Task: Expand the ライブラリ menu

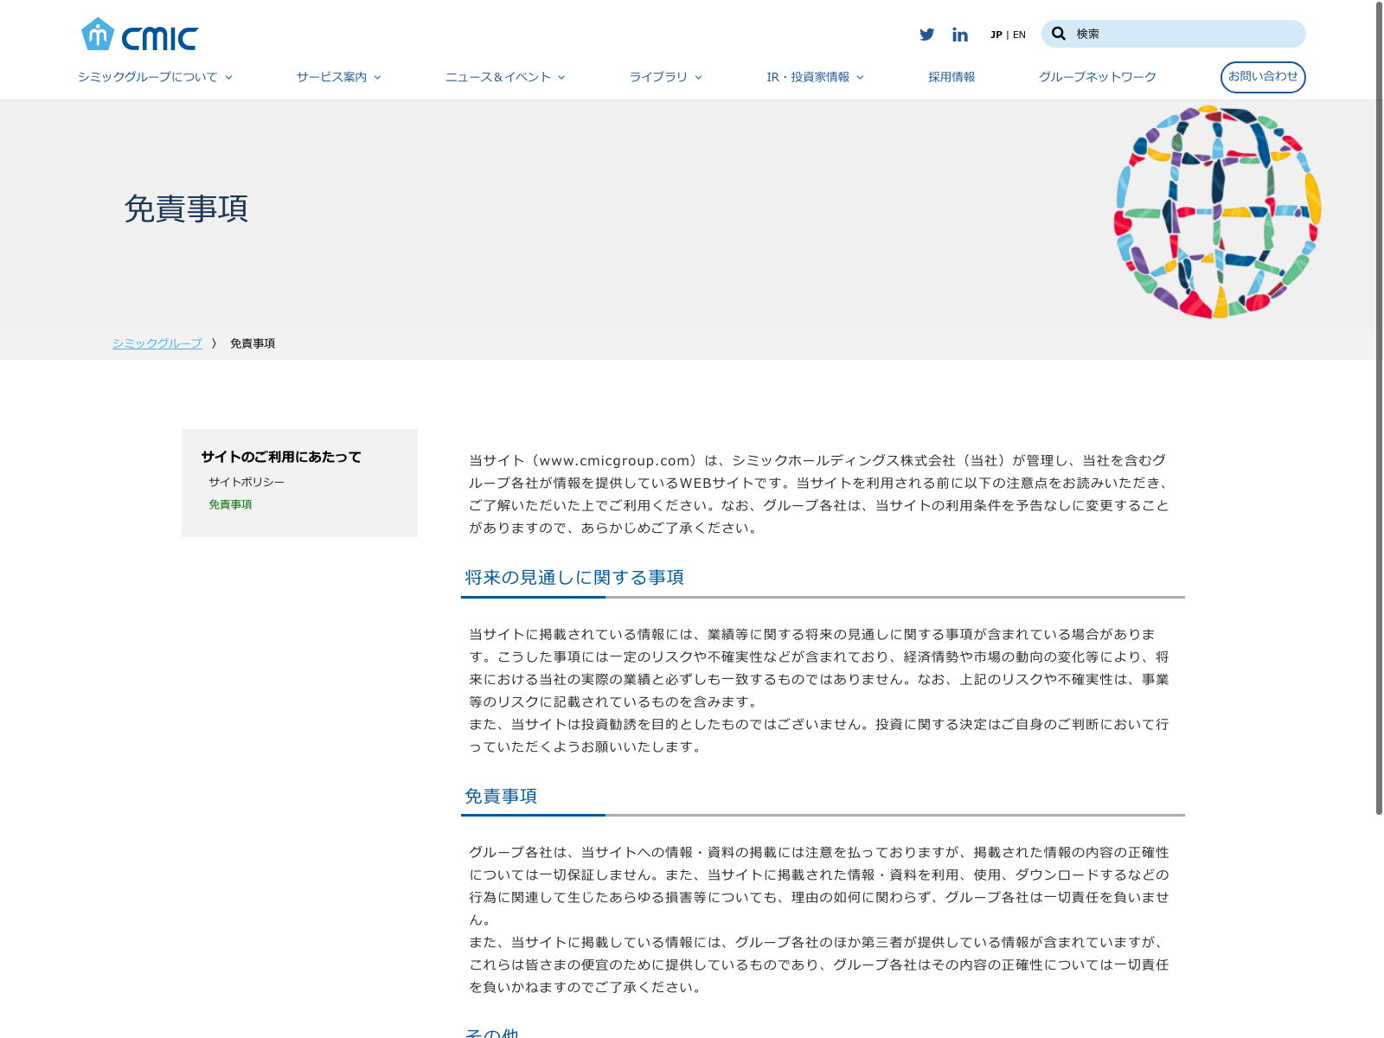Action: [x=665, y=77]
